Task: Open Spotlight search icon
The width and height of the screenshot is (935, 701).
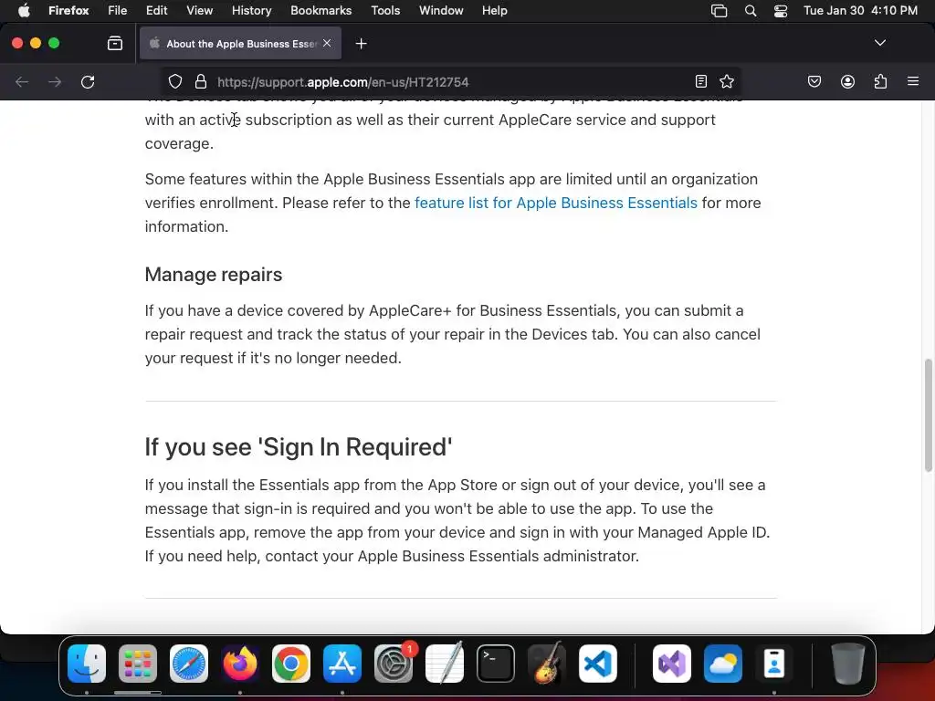Action: tap(751, 11)
